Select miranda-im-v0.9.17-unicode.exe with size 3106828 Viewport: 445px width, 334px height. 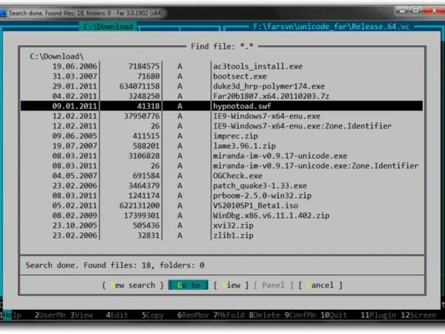(x=221, y=156)
